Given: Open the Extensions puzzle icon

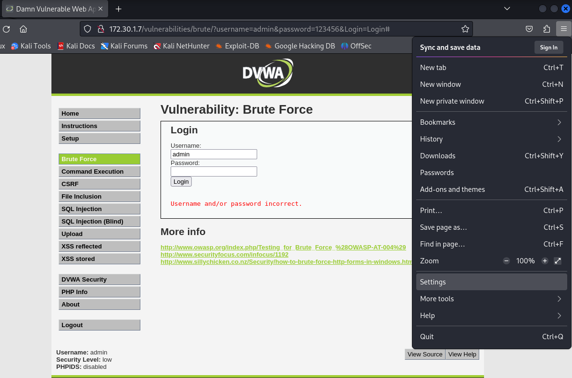Looking at the screenshot, I should 547,29.
